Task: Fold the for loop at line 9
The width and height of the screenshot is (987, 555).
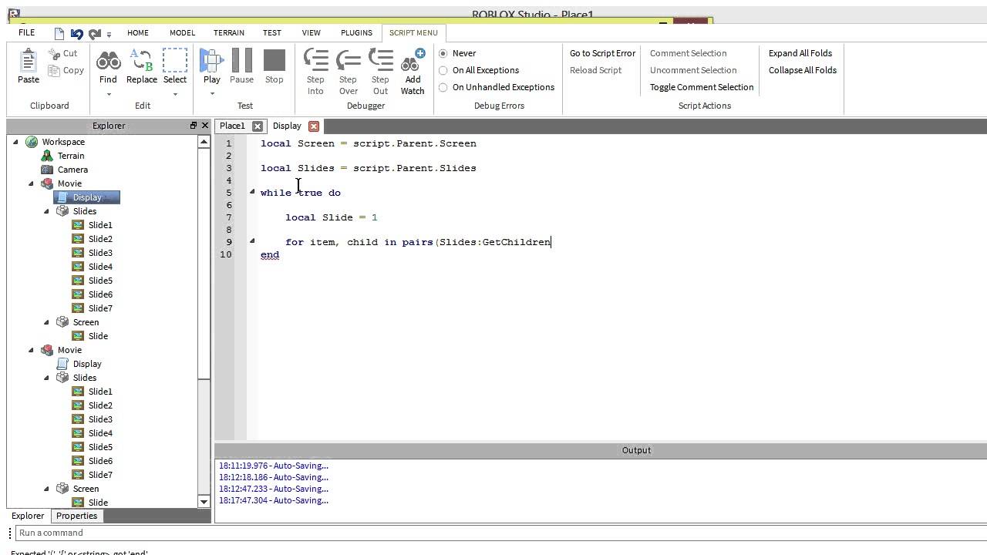Action: [x=252, y=241]
